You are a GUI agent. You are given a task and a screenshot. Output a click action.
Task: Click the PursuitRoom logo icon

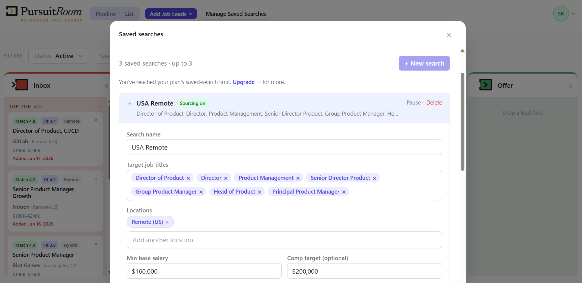pos(12,11)
